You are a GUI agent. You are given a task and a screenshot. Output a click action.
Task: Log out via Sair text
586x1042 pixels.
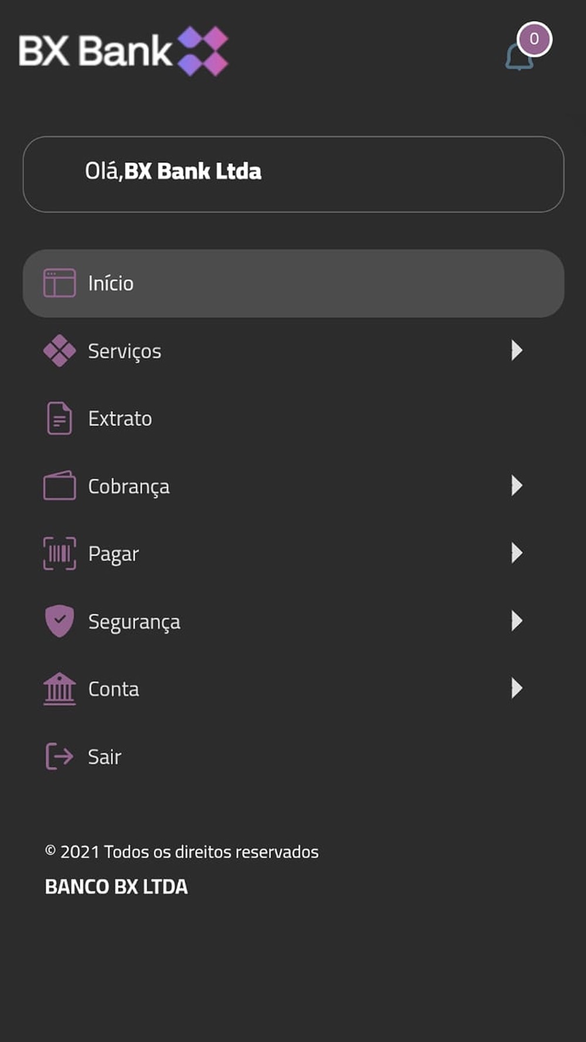tap(104, 757)
